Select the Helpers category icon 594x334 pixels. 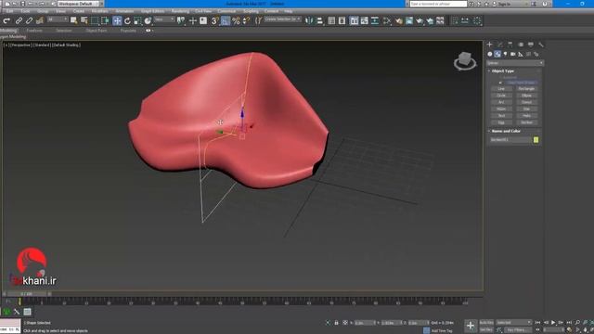pos(521,54)
